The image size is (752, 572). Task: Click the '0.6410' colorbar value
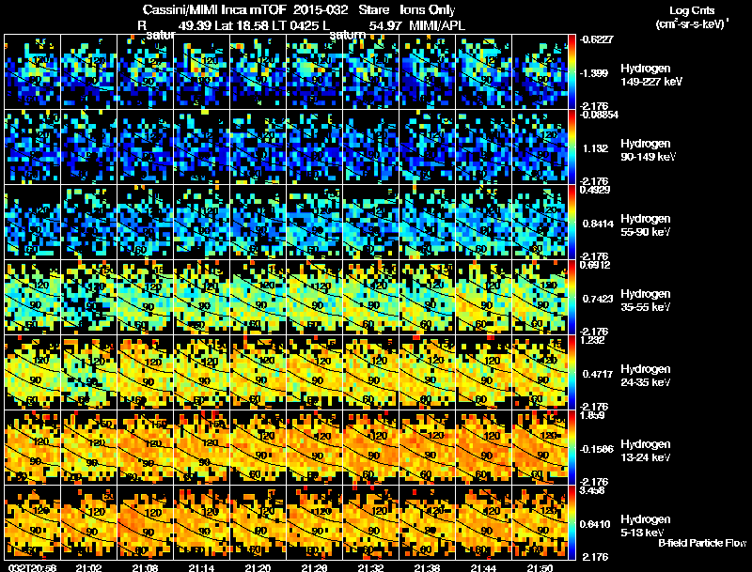pyautogui.click(x=594, y=524)
